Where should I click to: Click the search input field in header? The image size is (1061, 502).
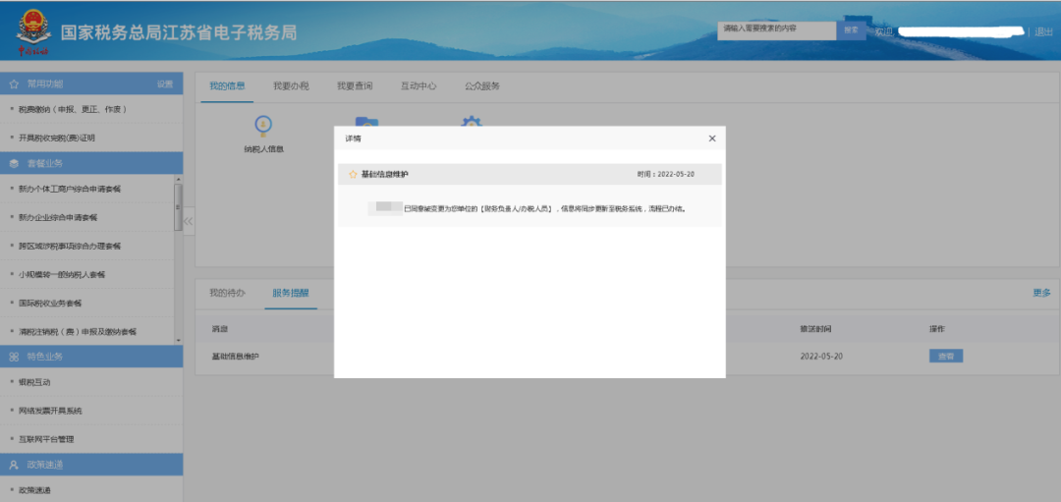(777, 30)
